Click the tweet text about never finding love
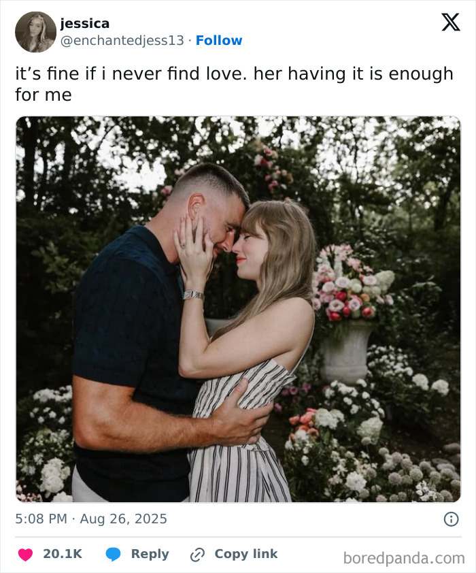The height and width of the screenshot is (573, 476). click(234, 84)
